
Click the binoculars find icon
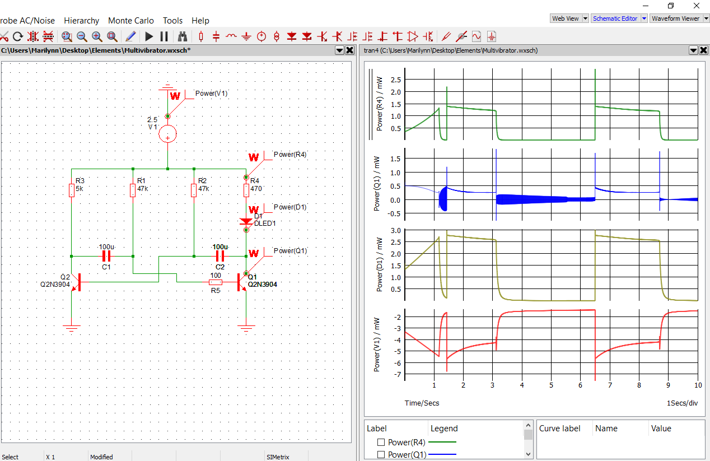coord(183,36)
